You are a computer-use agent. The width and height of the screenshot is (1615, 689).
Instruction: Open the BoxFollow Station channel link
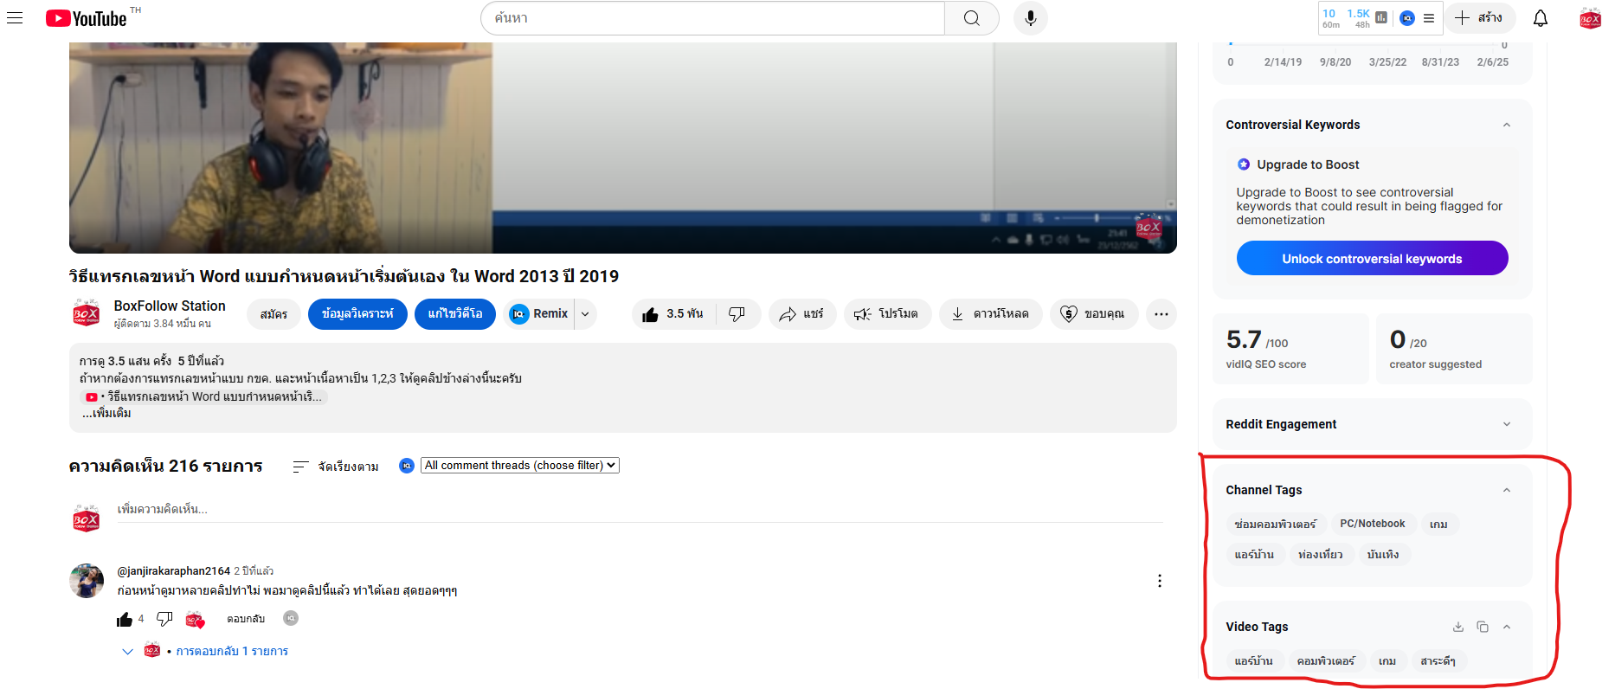pyautogui.click(x=170, y=306)
